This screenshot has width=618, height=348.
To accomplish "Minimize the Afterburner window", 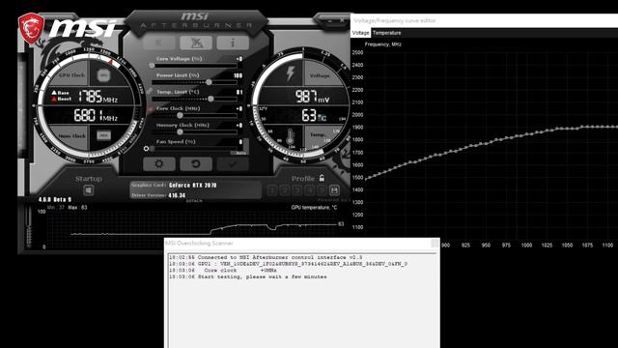I will [x=330, y=20].
